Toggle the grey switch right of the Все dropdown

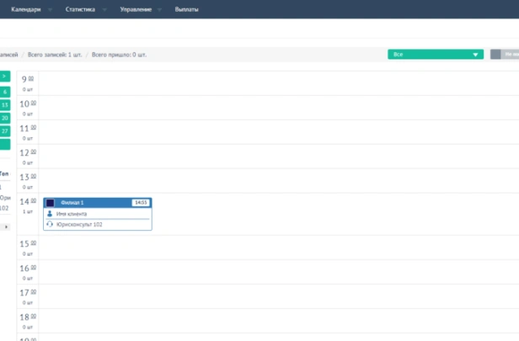505,54
